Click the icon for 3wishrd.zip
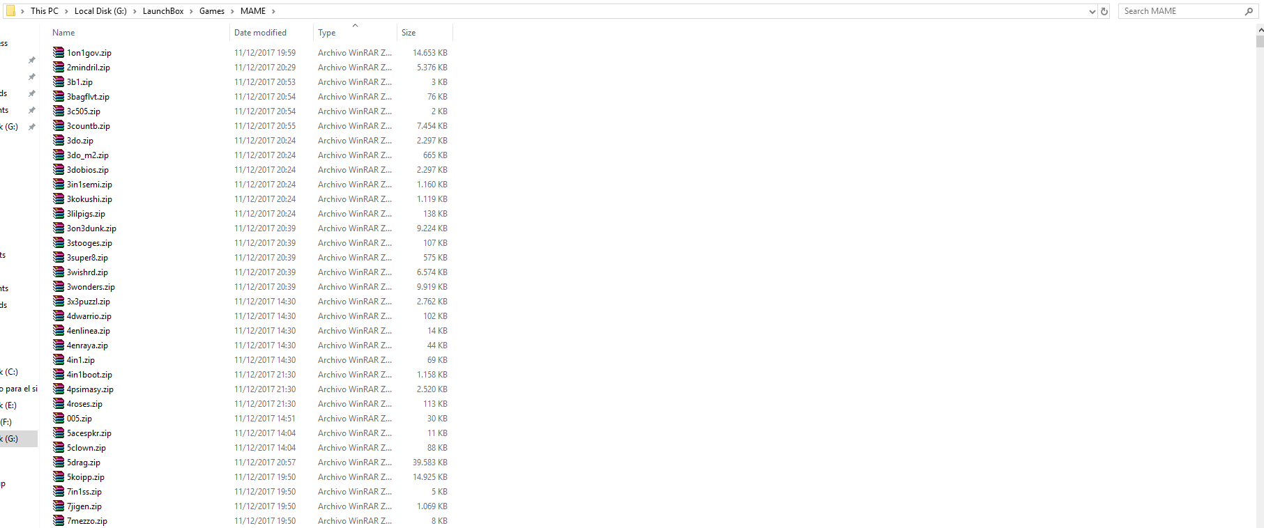Image resolution: width=1264 pixels, height=528 pixels. coord(59,272)
